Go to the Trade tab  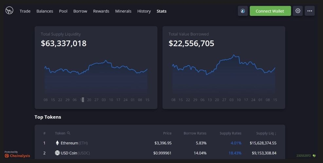pyautogui.click(x=25, y=11)
